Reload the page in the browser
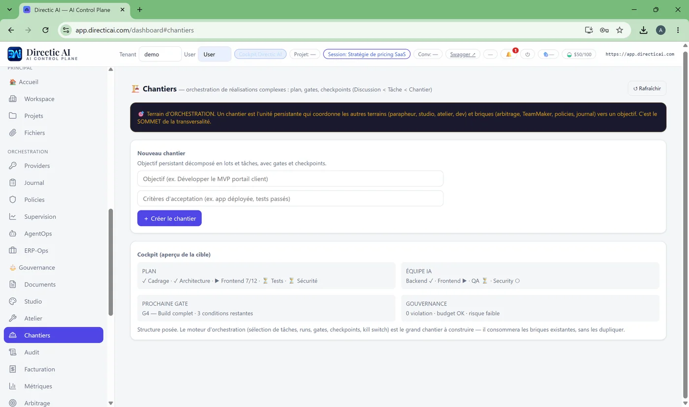689x407 pixels. pyautogui.click(x=45, y=30)
